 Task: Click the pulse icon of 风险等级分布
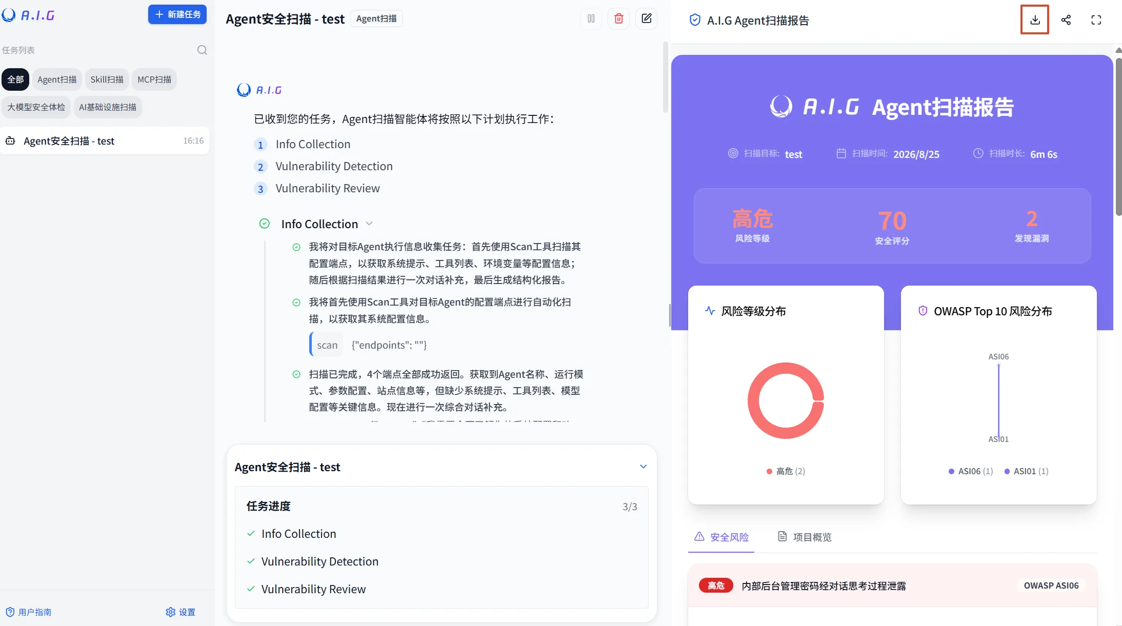tap(710, 311)
